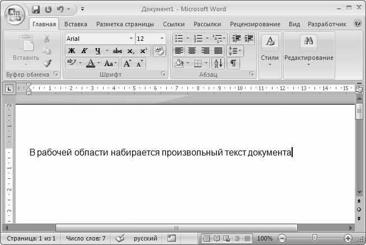The height and width of the screenshot is (245, 366).
Task: Increase font size with grow font icon
Action: [x=127, y=63]
